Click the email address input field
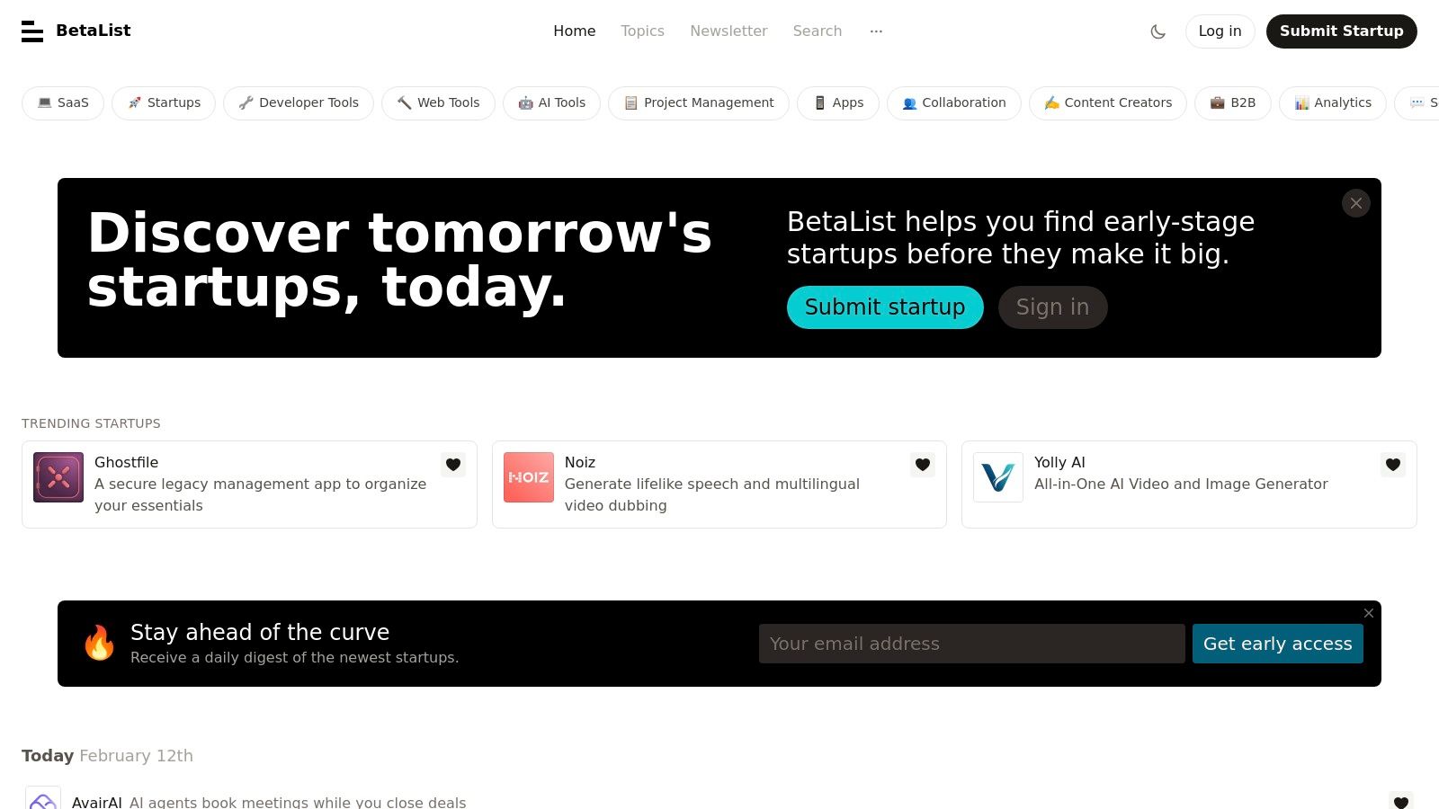This screenshot has width=1439, height=809. pyautogui.click(x=971, y=644)
